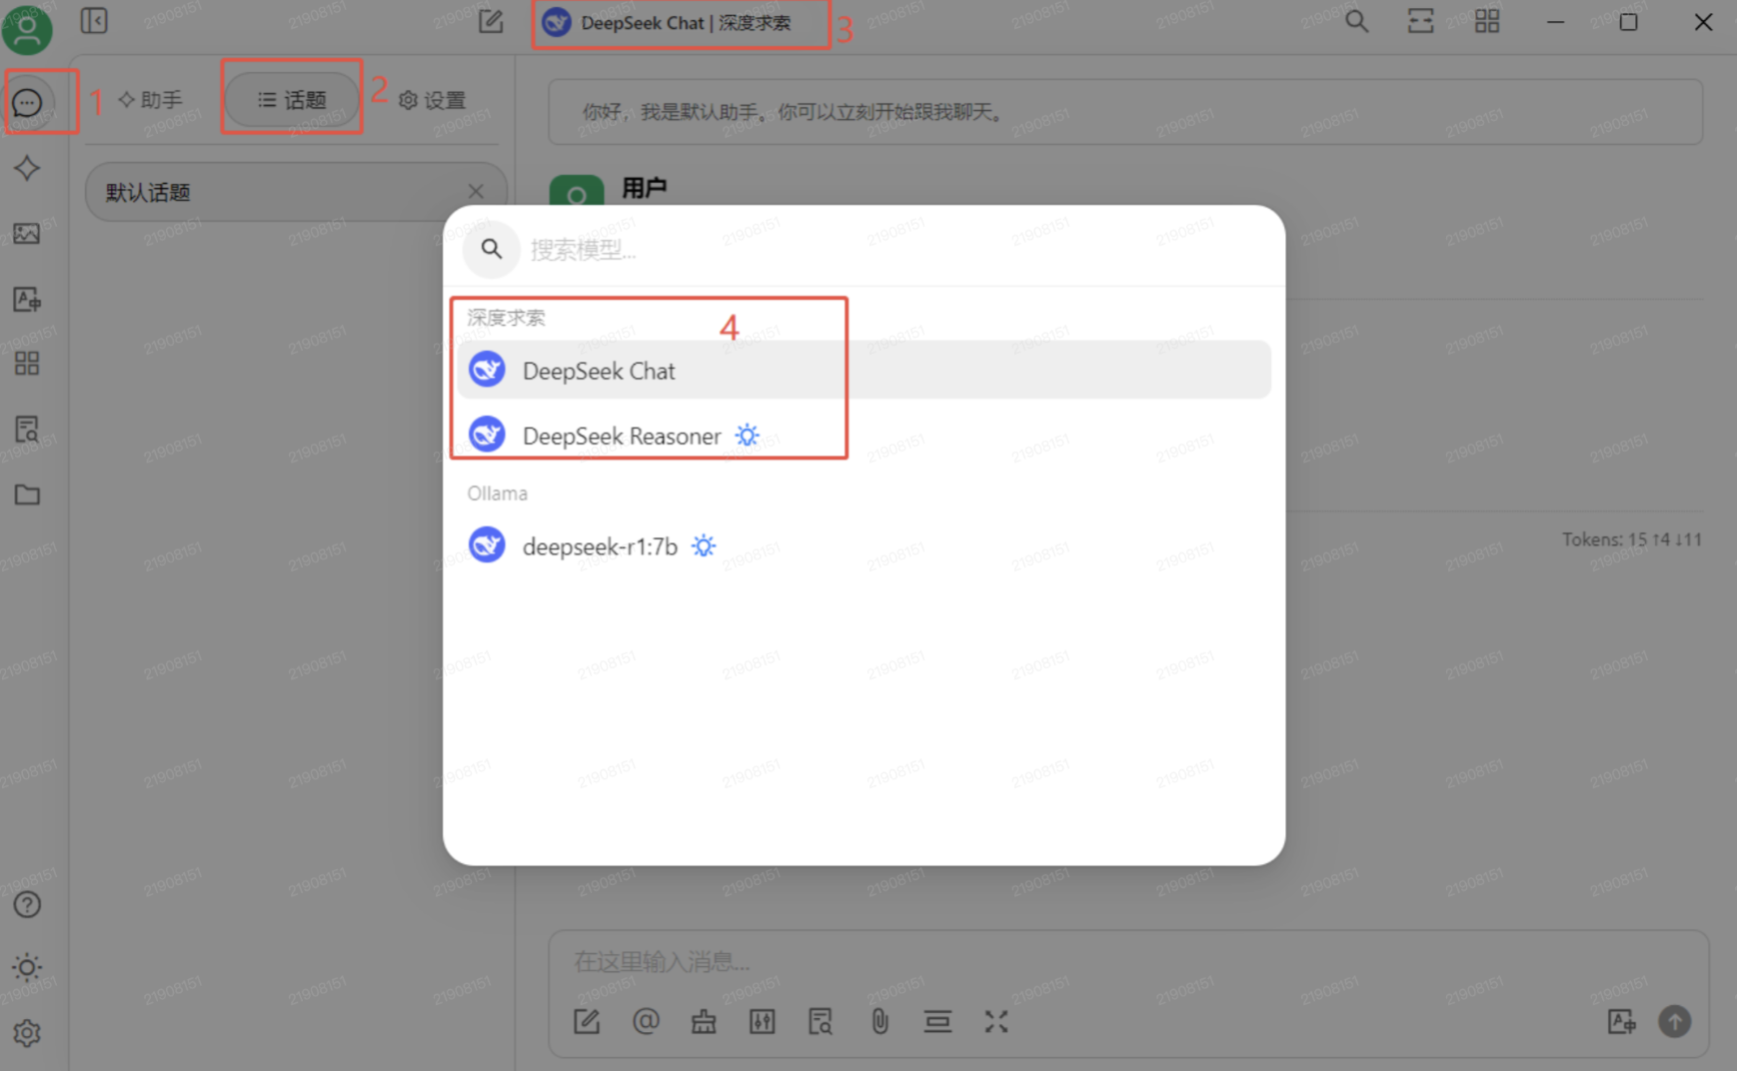Delete the 默认话题 topic via its X

pos(476,191)
